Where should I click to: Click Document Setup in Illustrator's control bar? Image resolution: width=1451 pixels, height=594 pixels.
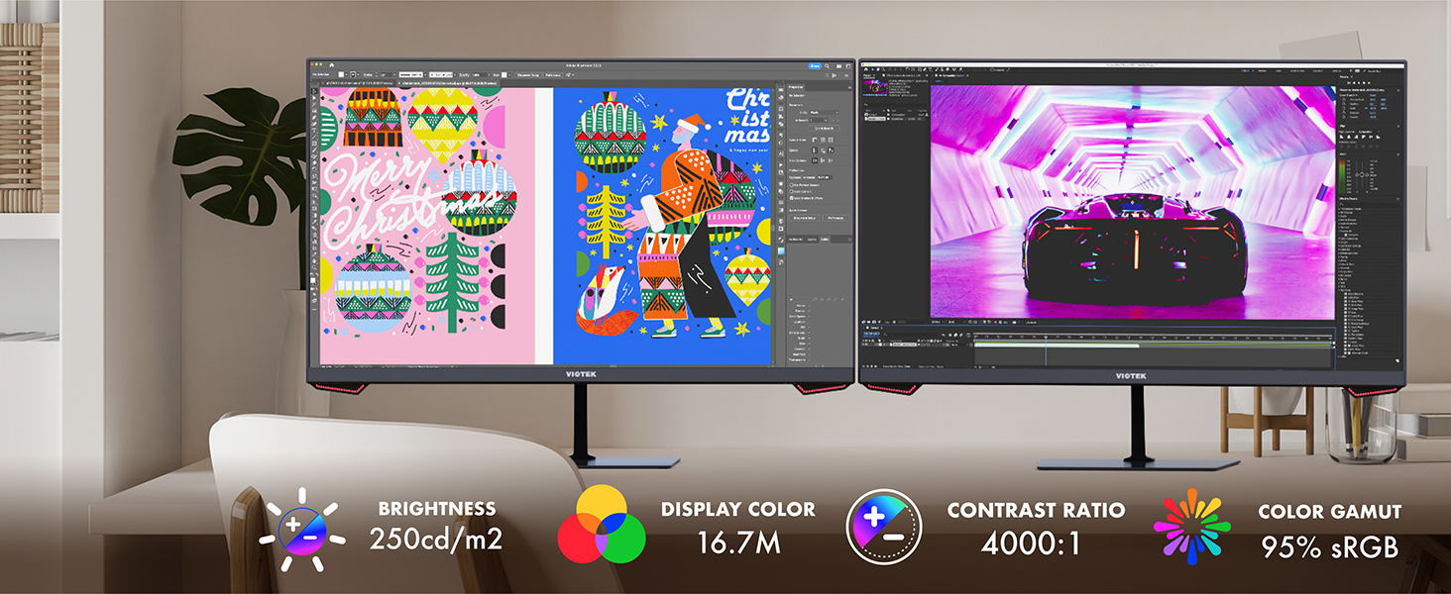(x=528, y=74)
